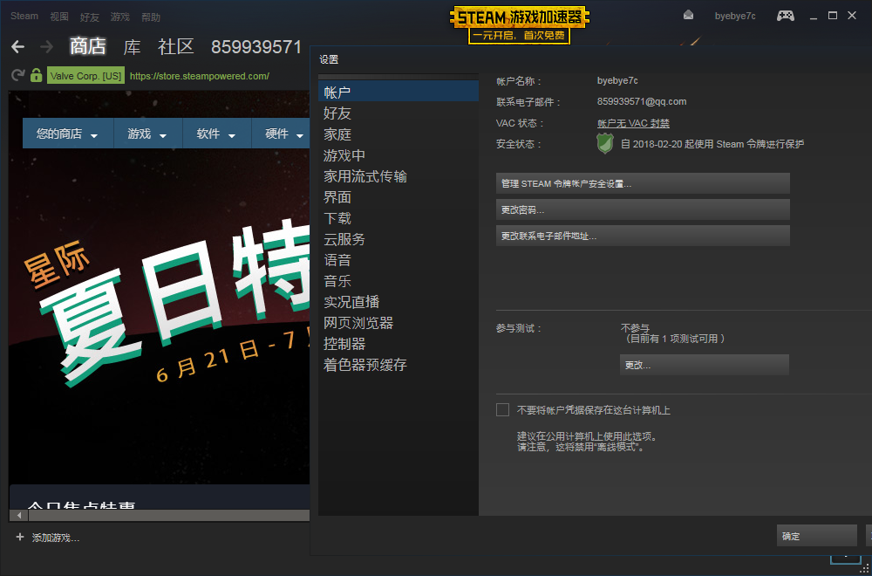Select 实况直播 settings category

pos(399,302)
